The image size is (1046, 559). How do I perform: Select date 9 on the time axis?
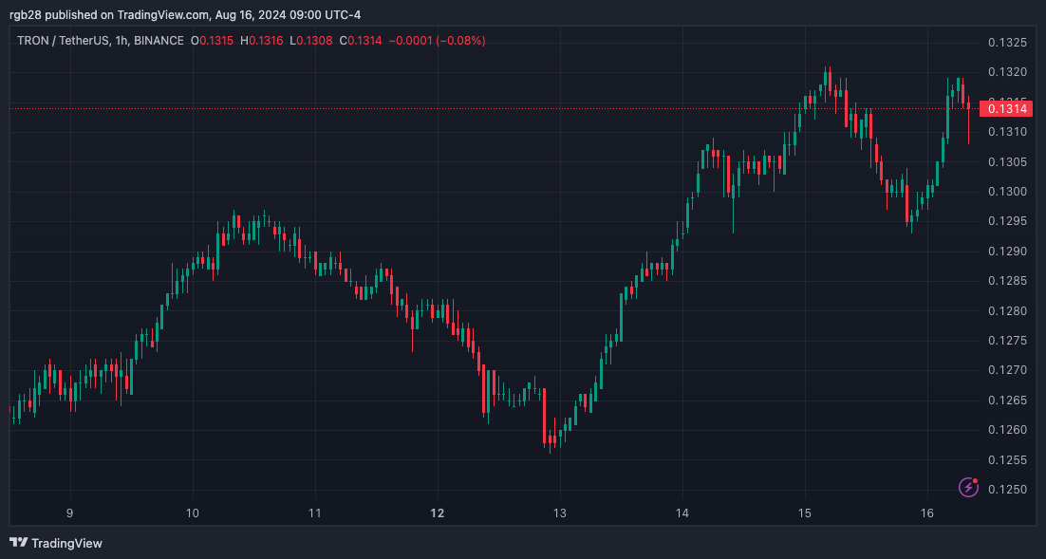[x=69, y=513]
